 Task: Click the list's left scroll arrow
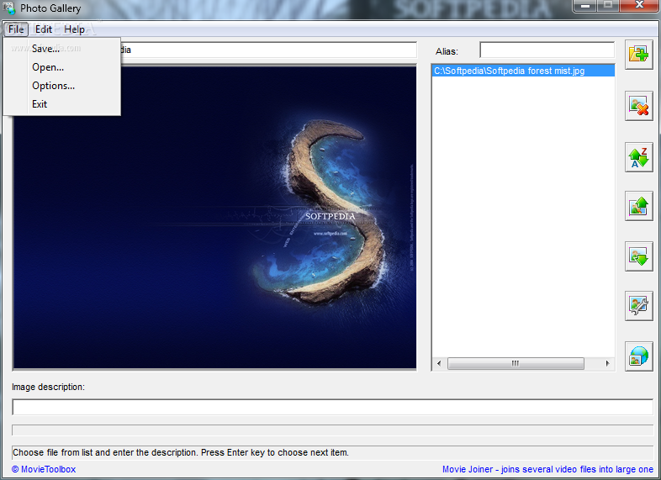439,363
